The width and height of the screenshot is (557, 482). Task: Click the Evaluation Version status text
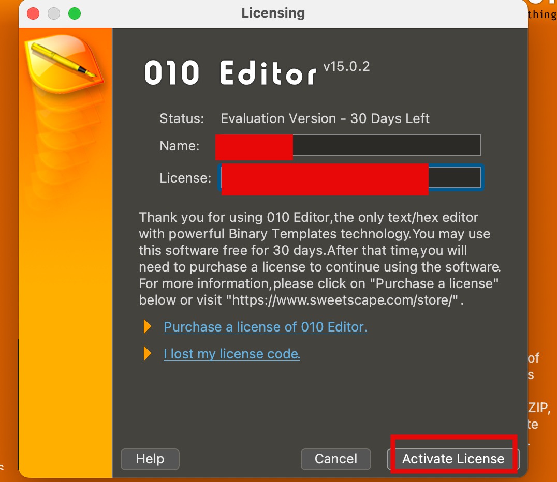[325, 118]
